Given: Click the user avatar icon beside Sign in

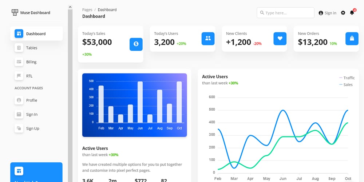Looking at the screenshot, I should [321, 13].
